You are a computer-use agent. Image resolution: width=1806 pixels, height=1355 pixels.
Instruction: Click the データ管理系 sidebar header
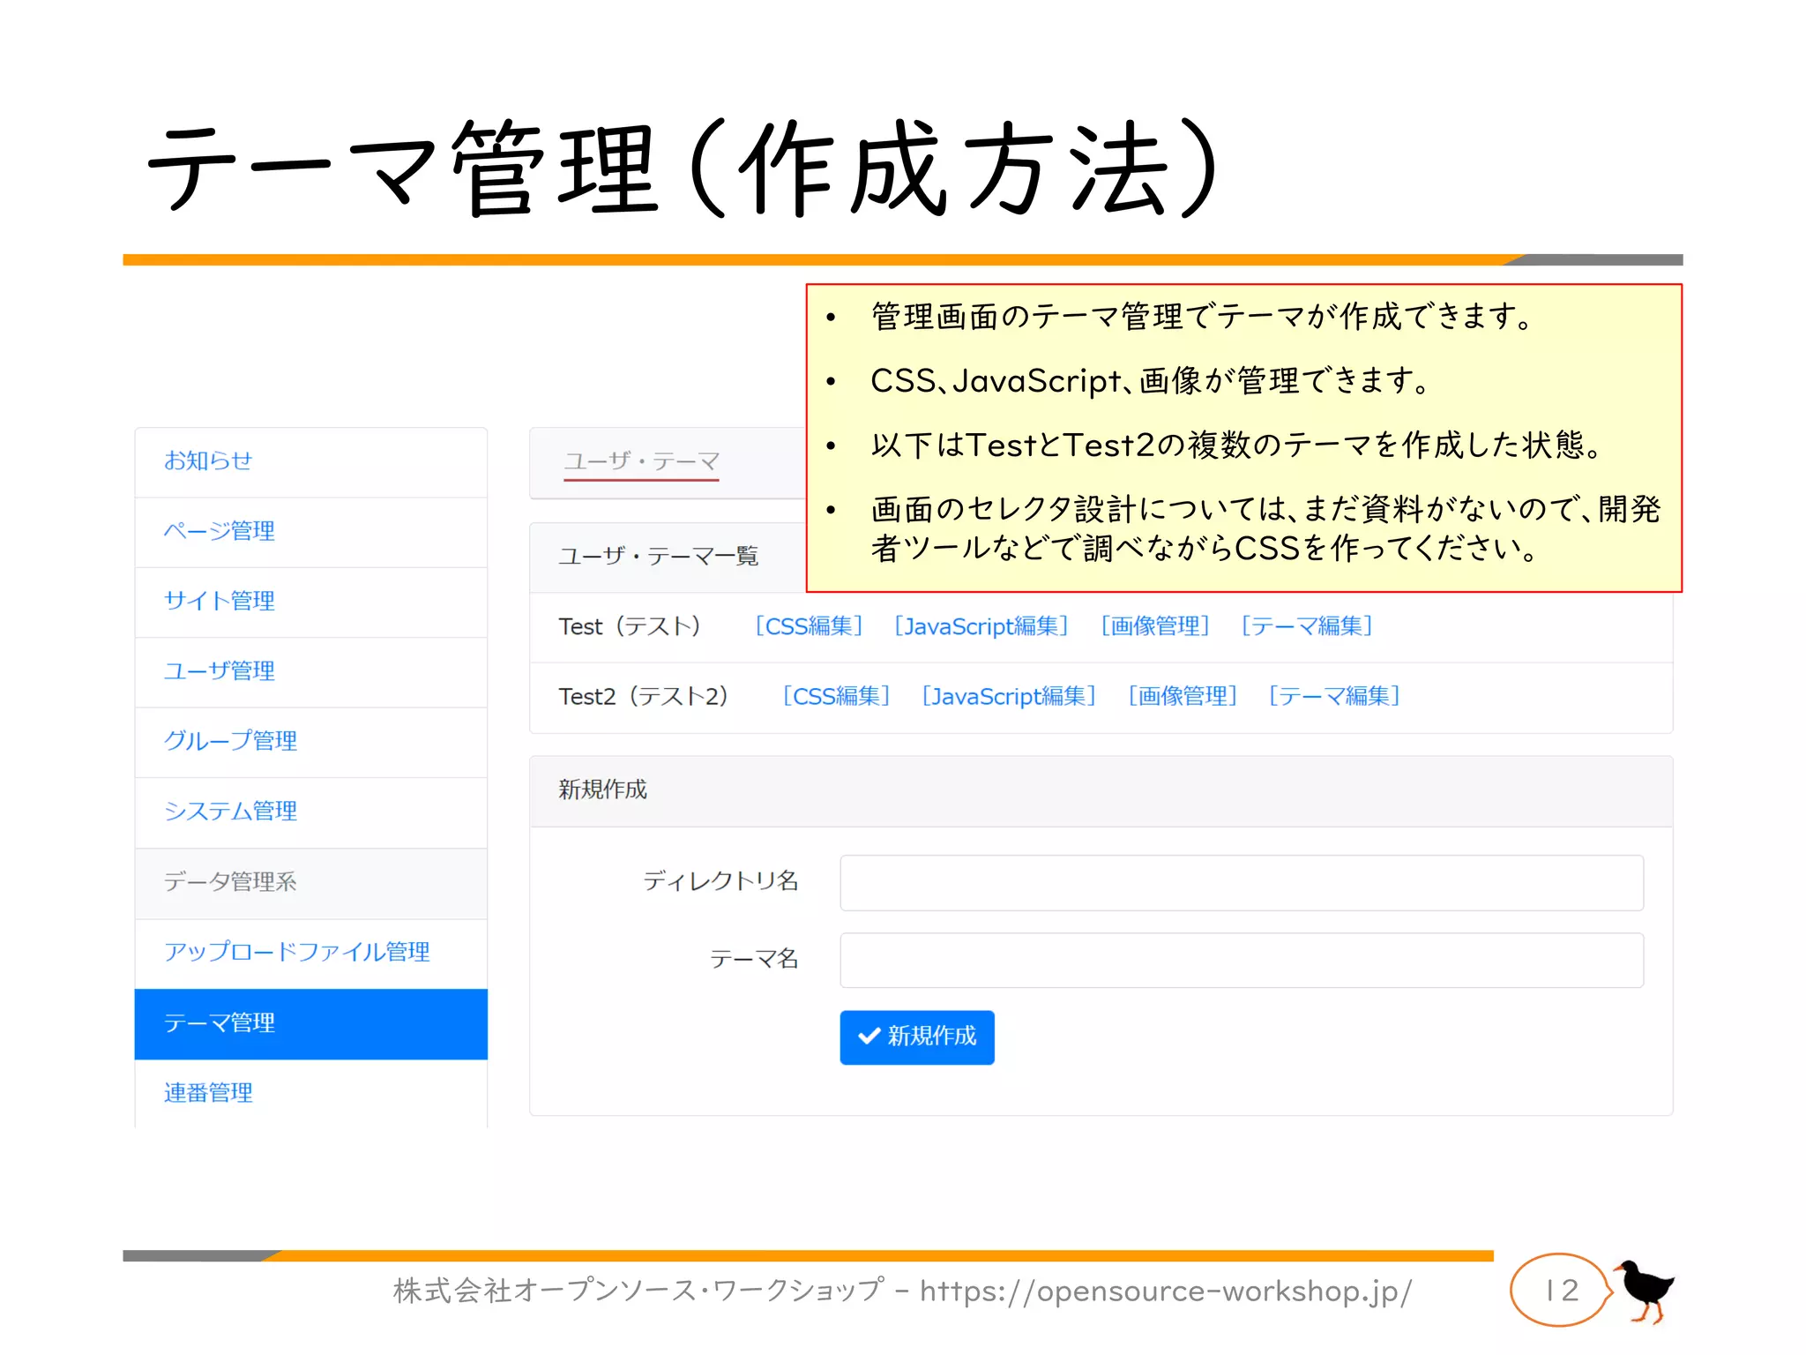click(310, 883)
